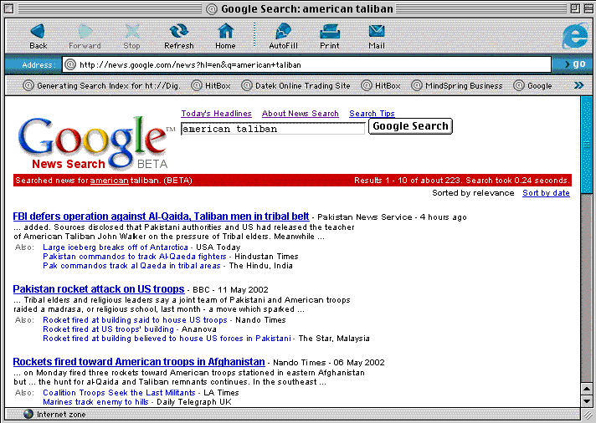
Task: Click 'Sorted by relevance' text
Action: pos(473,192)
